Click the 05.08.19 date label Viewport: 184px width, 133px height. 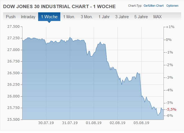[141, 122]
